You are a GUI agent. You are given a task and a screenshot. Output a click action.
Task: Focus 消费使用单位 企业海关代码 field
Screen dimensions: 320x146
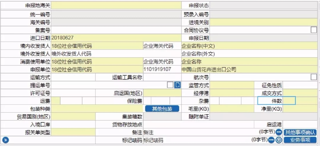[162, 62]
